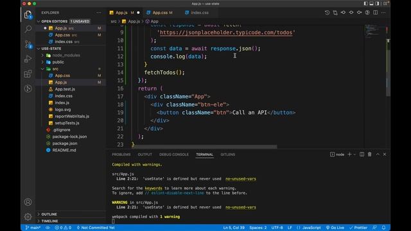Open the Output panel tab
Screen dimensions: 411x231
[x=144, y=155]
